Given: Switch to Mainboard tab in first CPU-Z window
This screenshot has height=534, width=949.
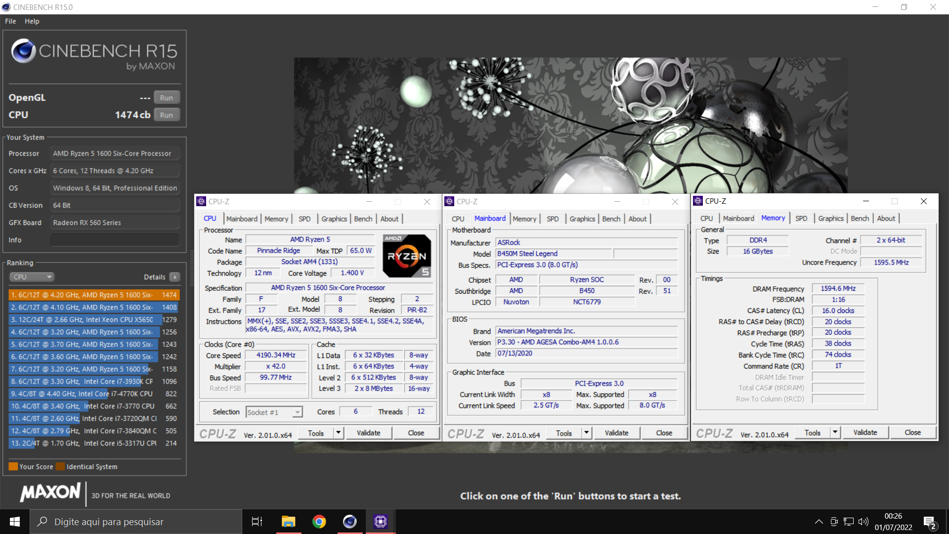Looking at the screenshot, I should click(x=242, y=219).
